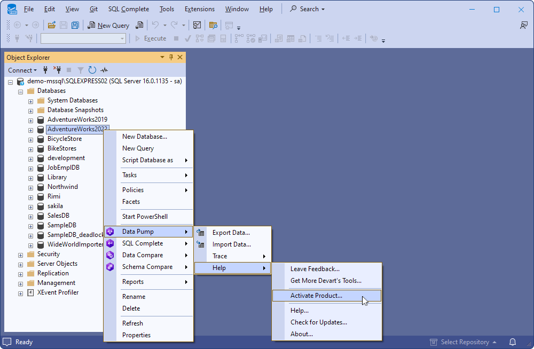Select the BicycleStore database
The width and height of the screenshot is (534, 349).
(65, 139)
